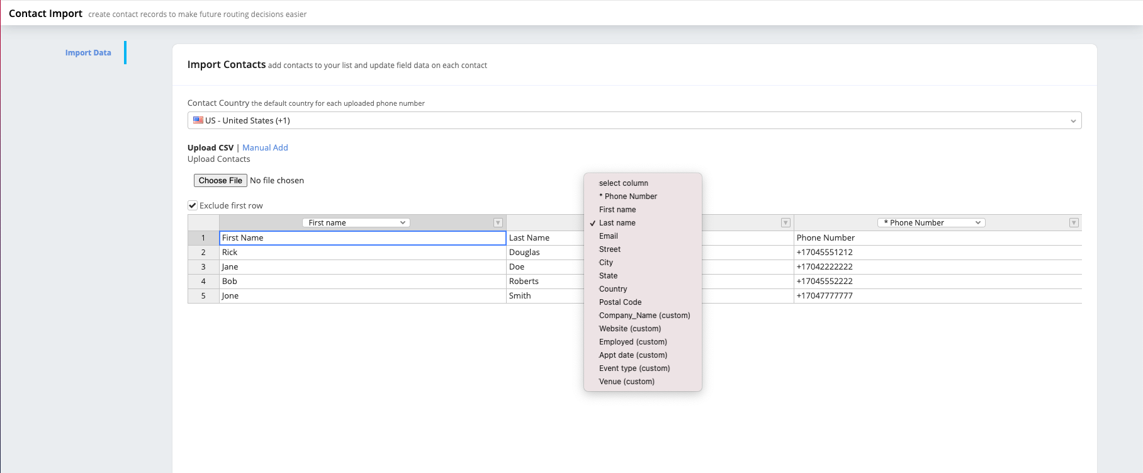Click the cell containing Rick
This screenshot has width=1143, height=473.
(x=362, y=253)
